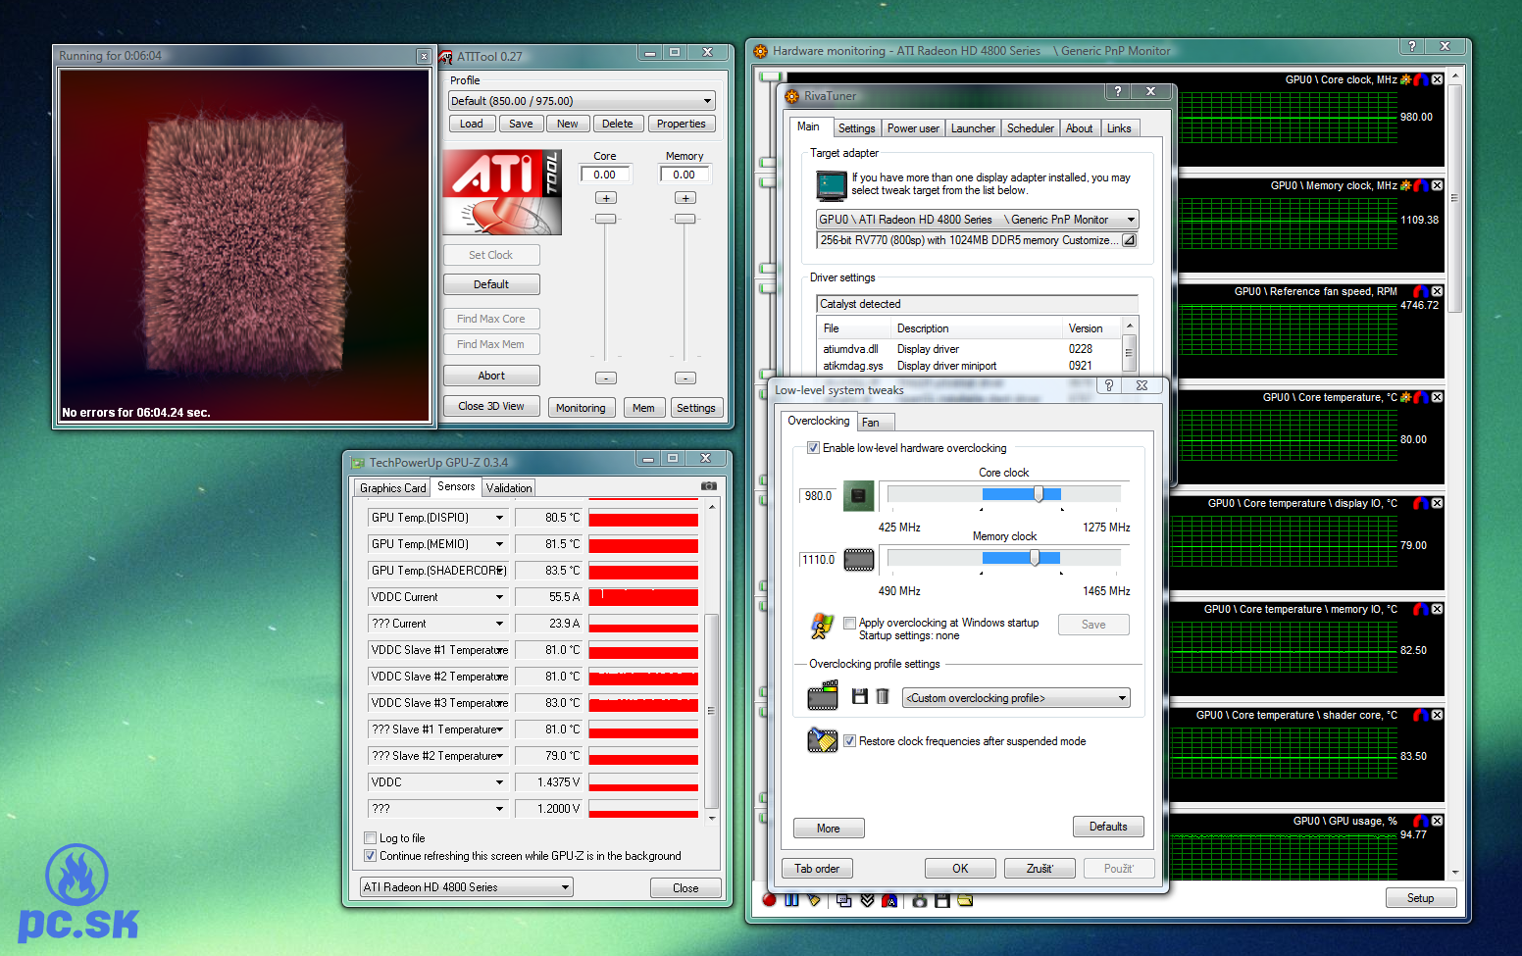Screen dimensions: 1522x956
Task: Click the Abort button in ATITool
Action: coord(491,376)
